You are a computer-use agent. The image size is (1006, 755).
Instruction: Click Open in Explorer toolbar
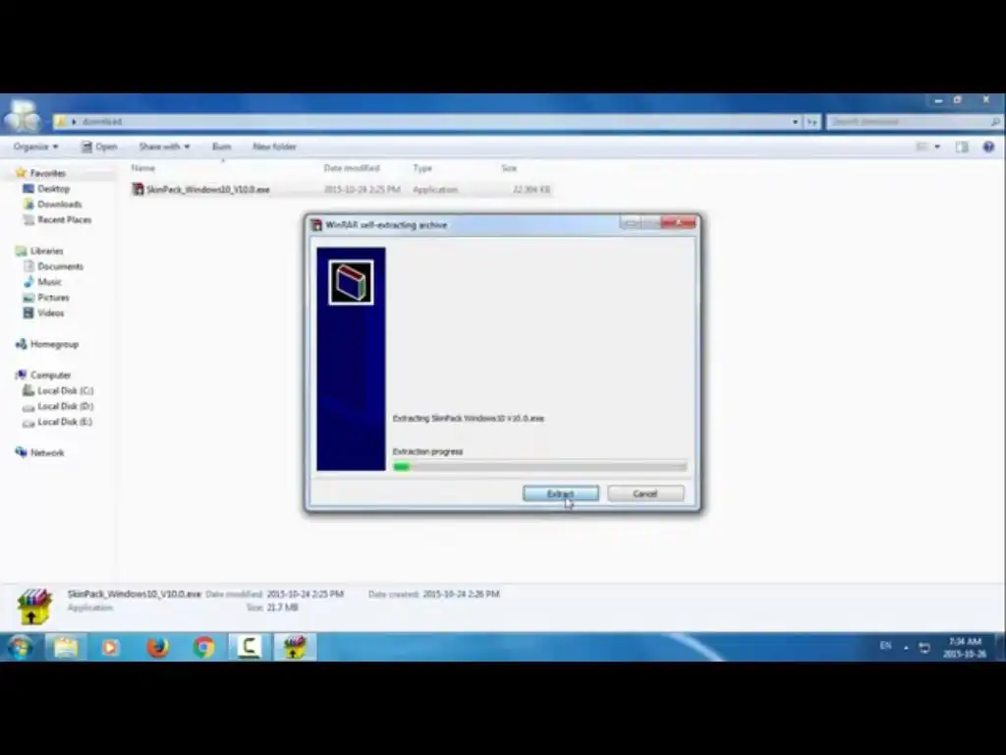tap(99, 146)
